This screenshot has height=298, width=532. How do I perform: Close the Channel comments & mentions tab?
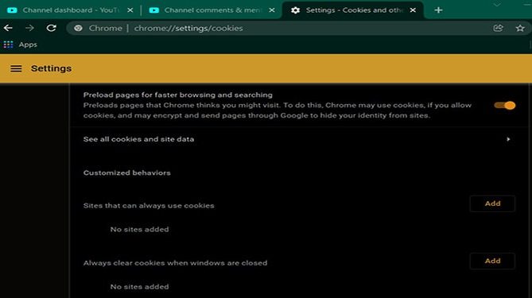[x=272, y=10]
